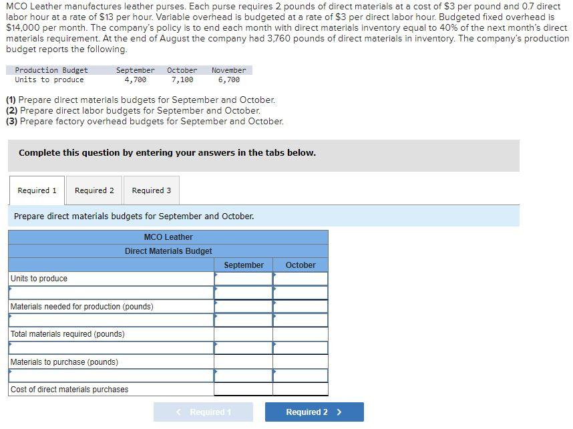Viewport: 573px width, 429px height.
Task: Click 'Total materials required (pounds)' label
Action: pos(67,334)
